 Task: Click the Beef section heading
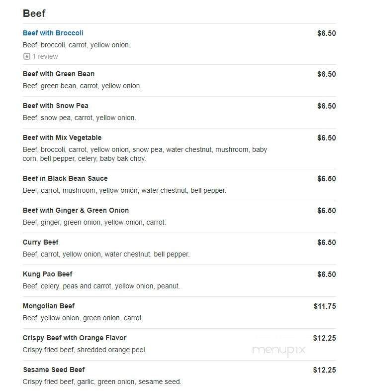tap(34, 13)
